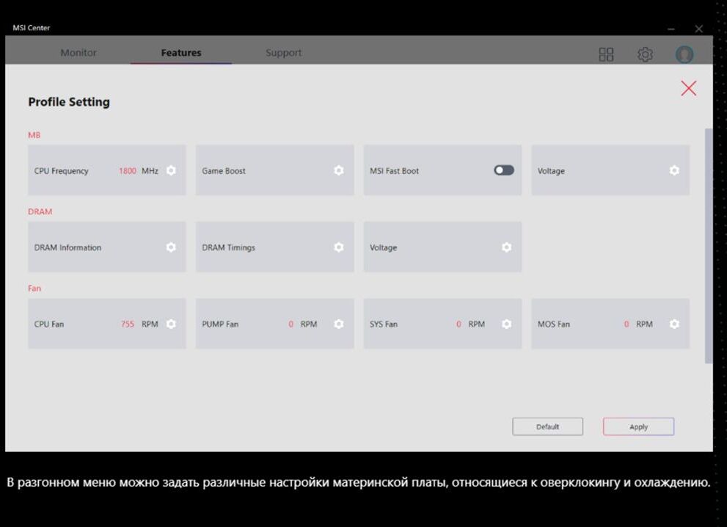Image resolution: width=727 pixels, height=527 pixels.
Task: Click the Default button
Action: tap(547, 426)
